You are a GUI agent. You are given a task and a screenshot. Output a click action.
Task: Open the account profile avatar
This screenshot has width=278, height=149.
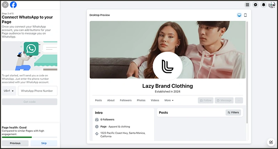[x=271, y=5]
